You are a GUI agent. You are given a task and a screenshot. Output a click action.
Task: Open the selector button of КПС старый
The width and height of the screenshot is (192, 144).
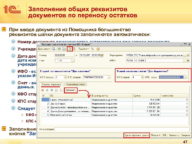109,77
